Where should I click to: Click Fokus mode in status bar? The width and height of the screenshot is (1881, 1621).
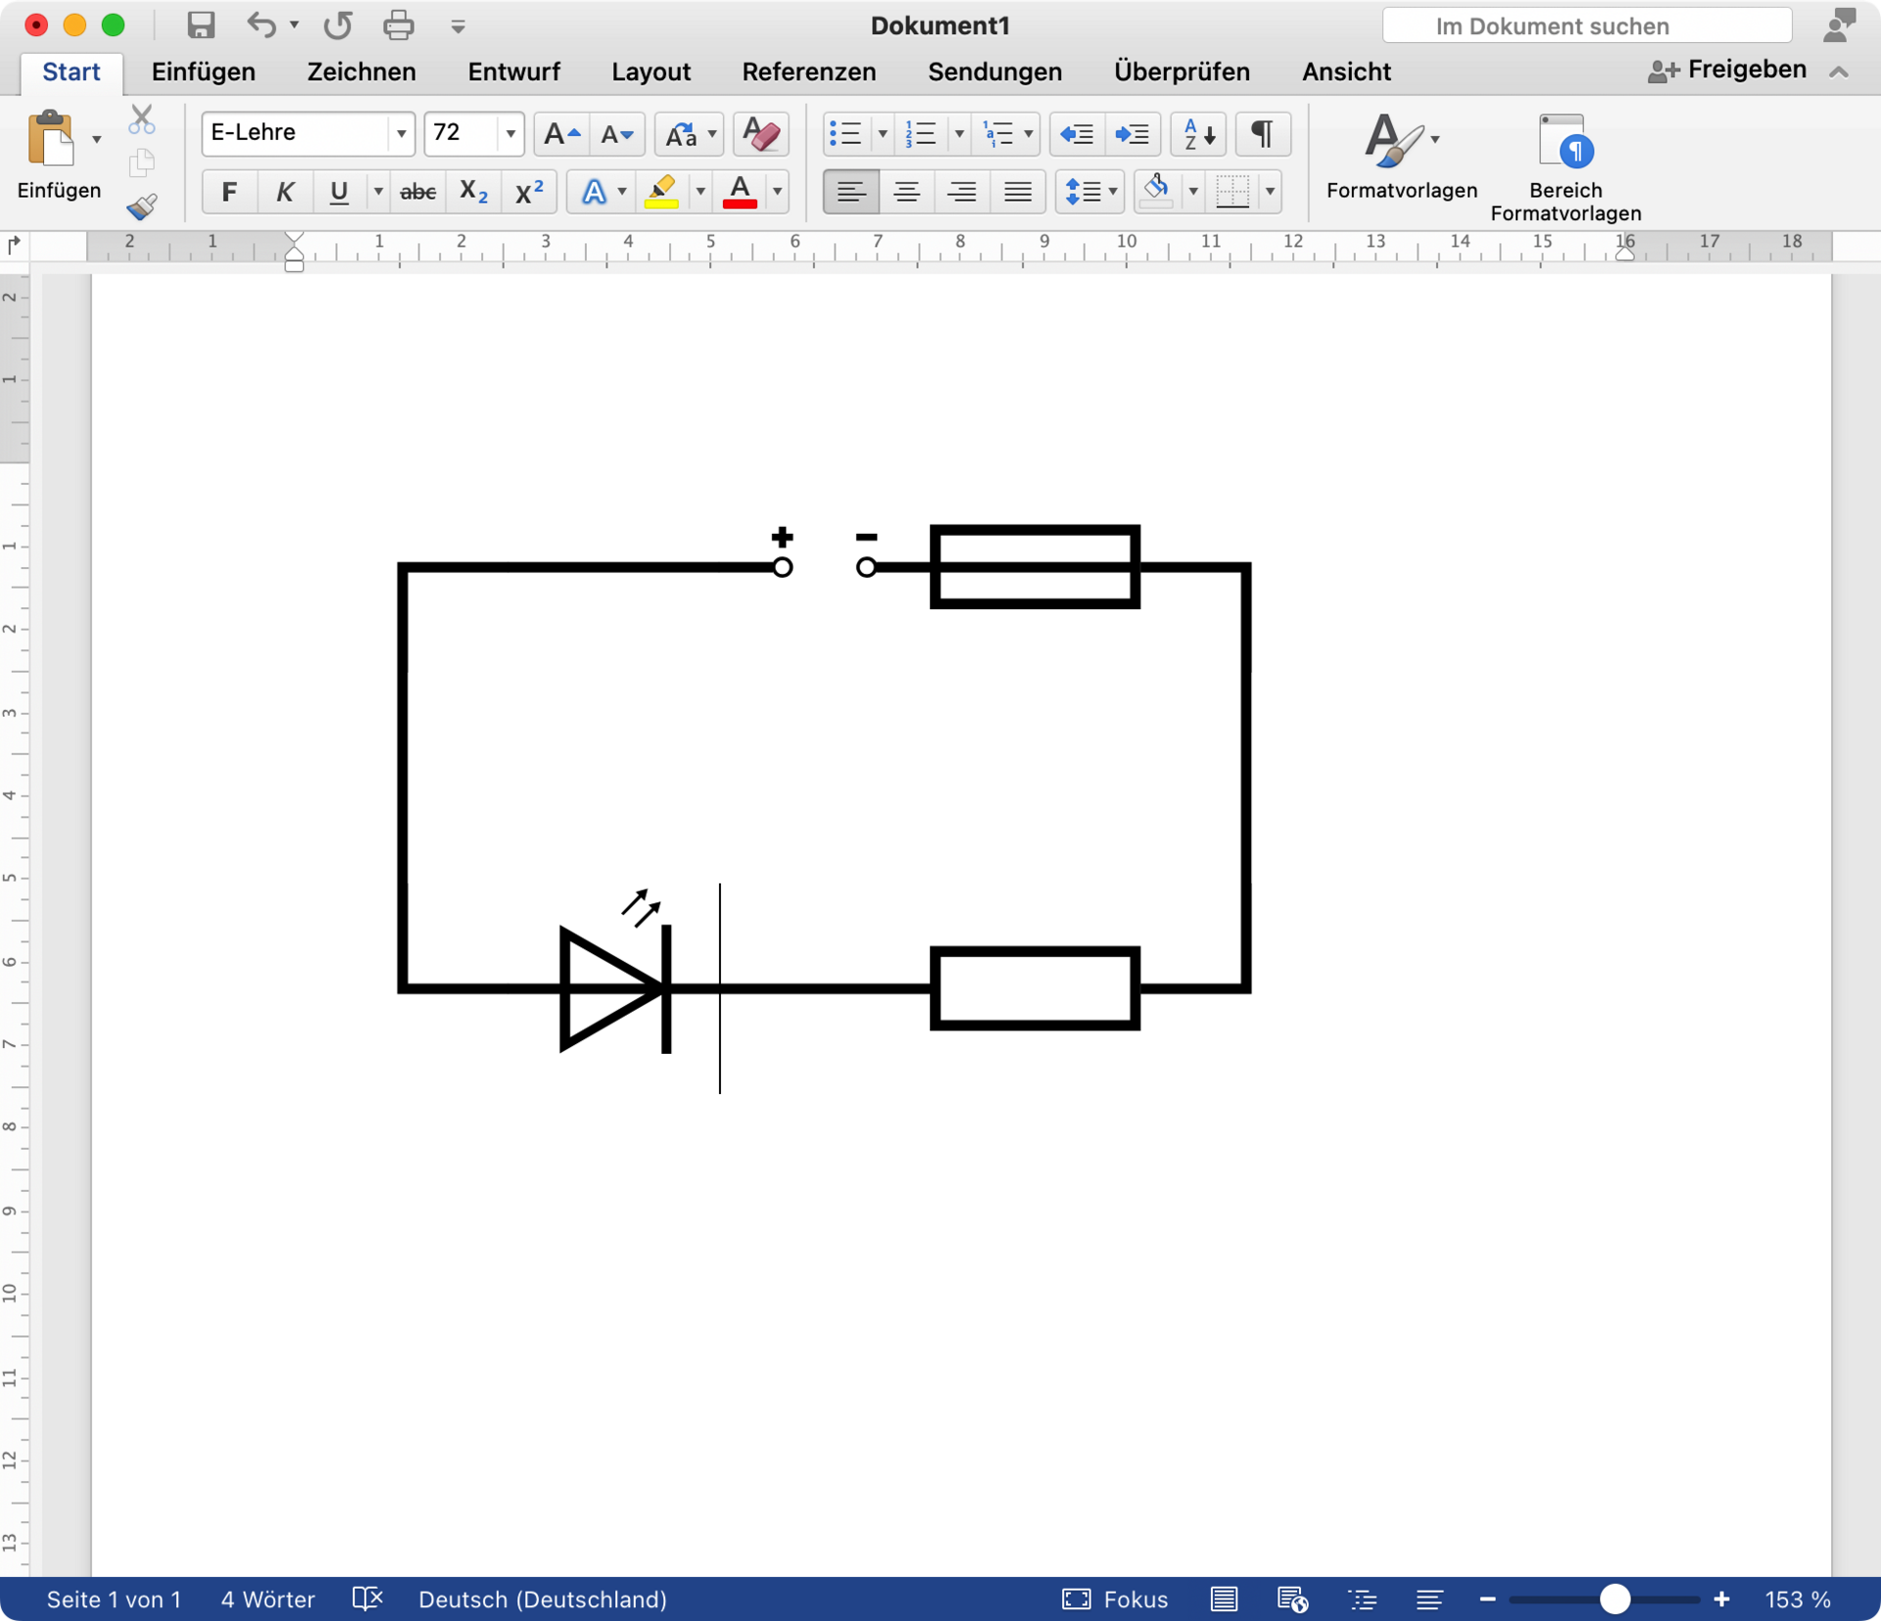click(1116, 1599)
